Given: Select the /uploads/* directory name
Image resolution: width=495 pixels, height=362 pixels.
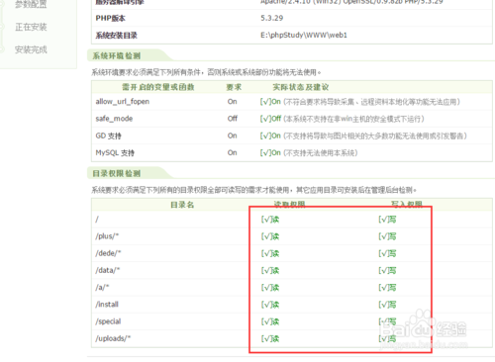Looking at the screenshot, I should 113,339.
